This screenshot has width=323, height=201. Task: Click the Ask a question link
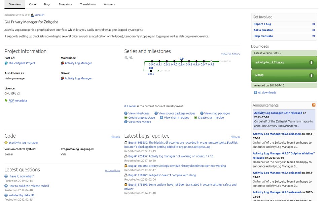pos(263,30)
